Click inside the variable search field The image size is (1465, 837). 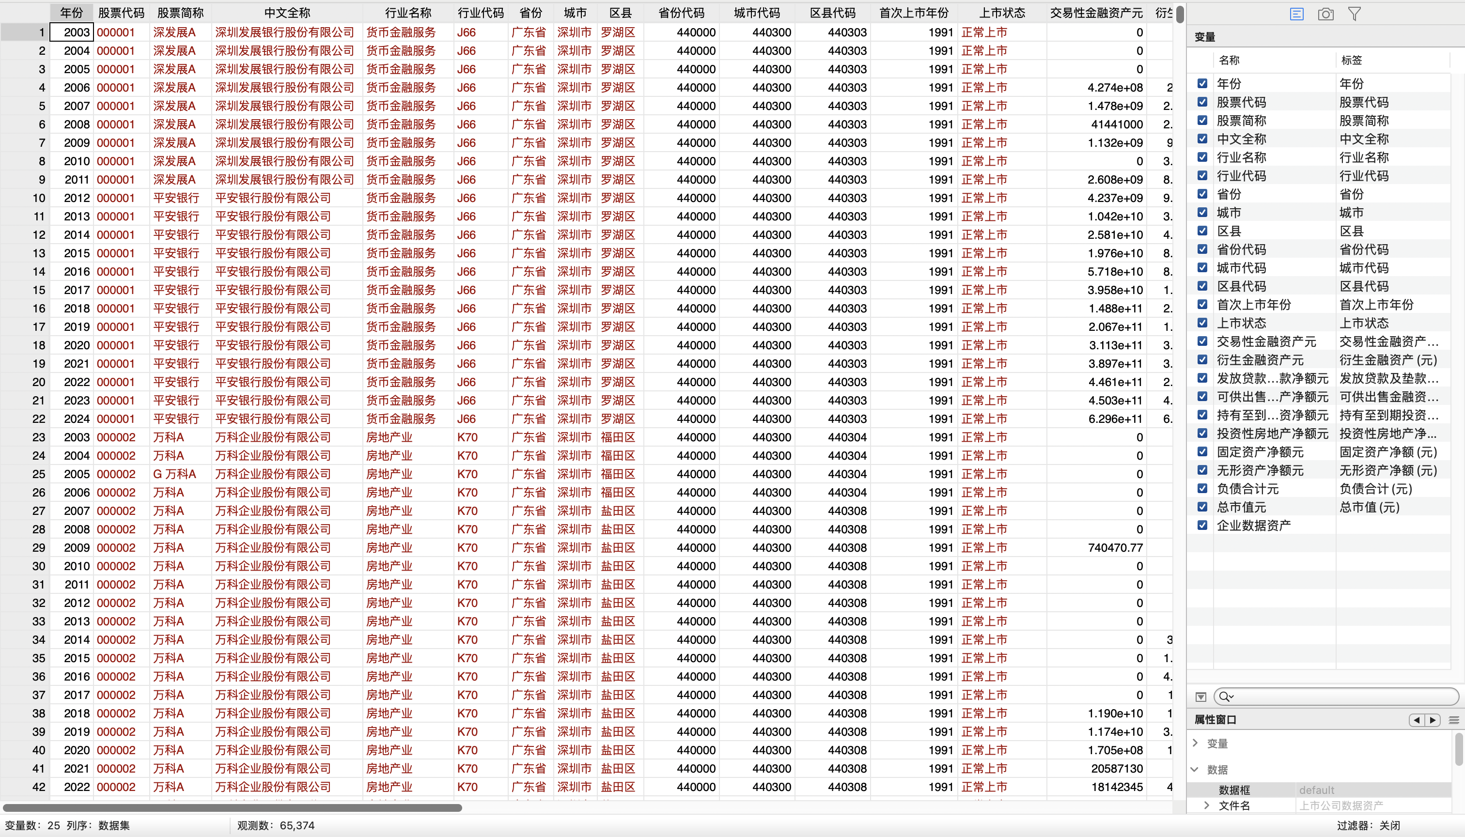1340,697
